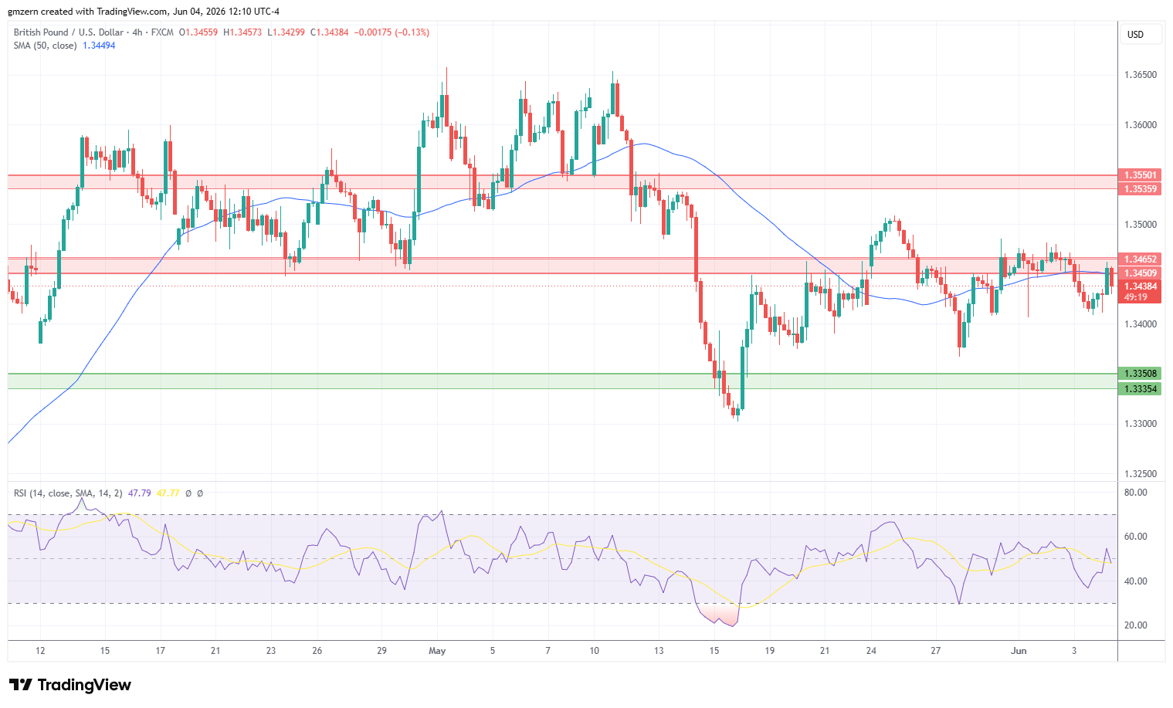Click the May label on the time axis

tap(437, 651)
